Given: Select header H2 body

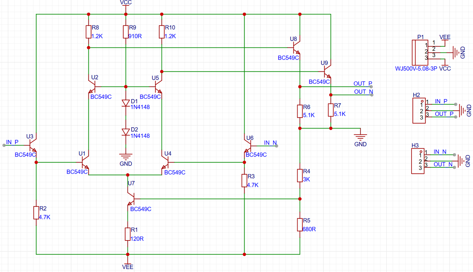Looking at the screenshot, I should tap(419, 111).
